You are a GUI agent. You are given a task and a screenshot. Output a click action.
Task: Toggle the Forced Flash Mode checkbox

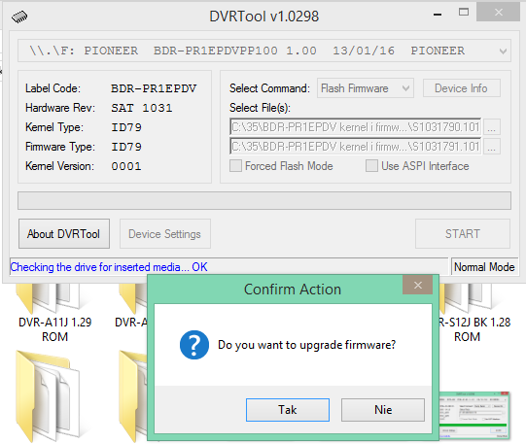tap(235, 166)
